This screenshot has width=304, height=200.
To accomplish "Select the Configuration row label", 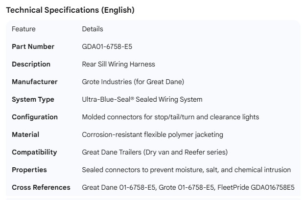I will coord(35,117).
